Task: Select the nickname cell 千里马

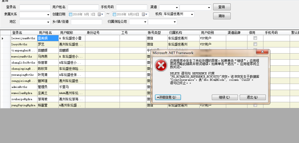Action: click(72, 87)
